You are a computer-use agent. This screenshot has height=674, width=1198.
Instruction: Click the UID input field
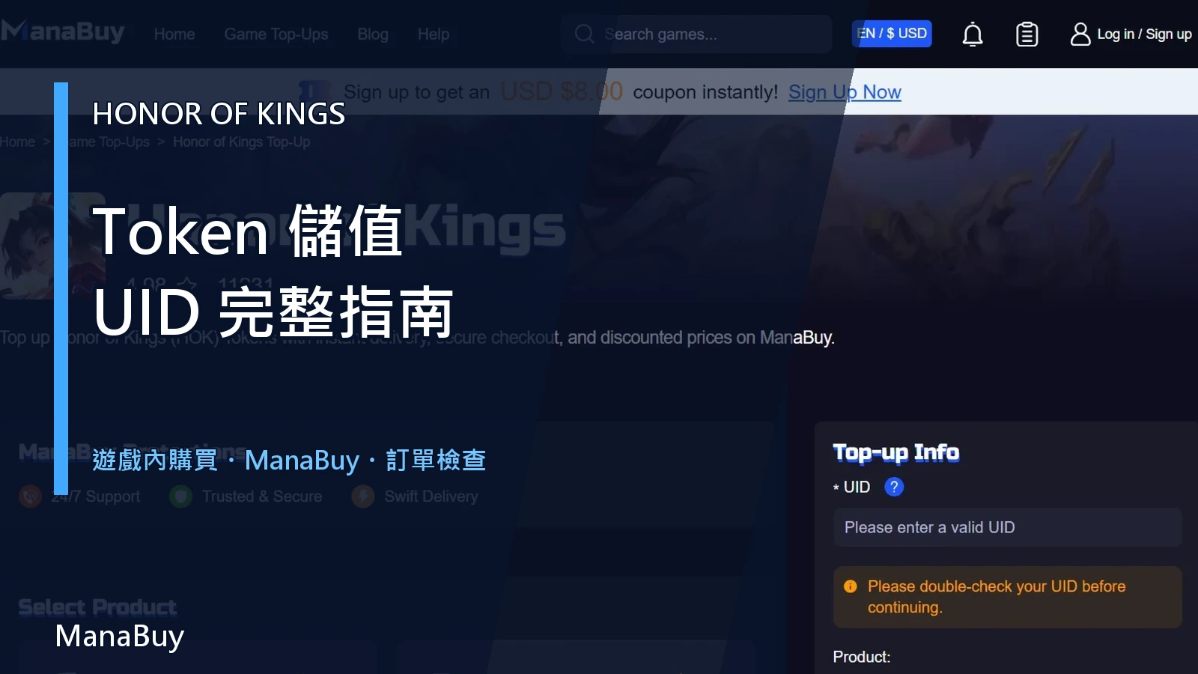point(1007,527)
